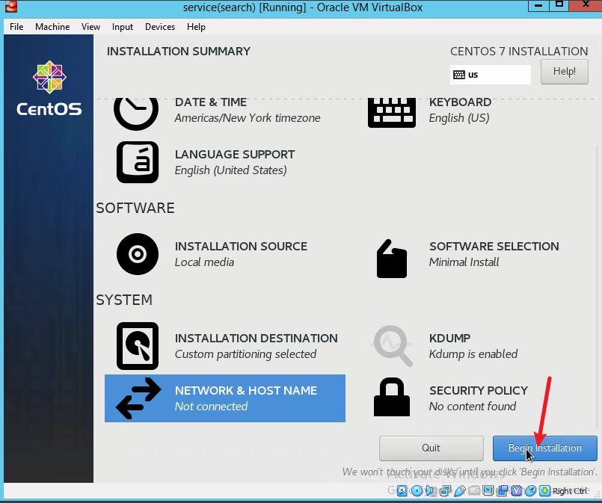This screenshot has width=602, height=503.
Task: Open the Machine menu
Action: click(52, 27)
